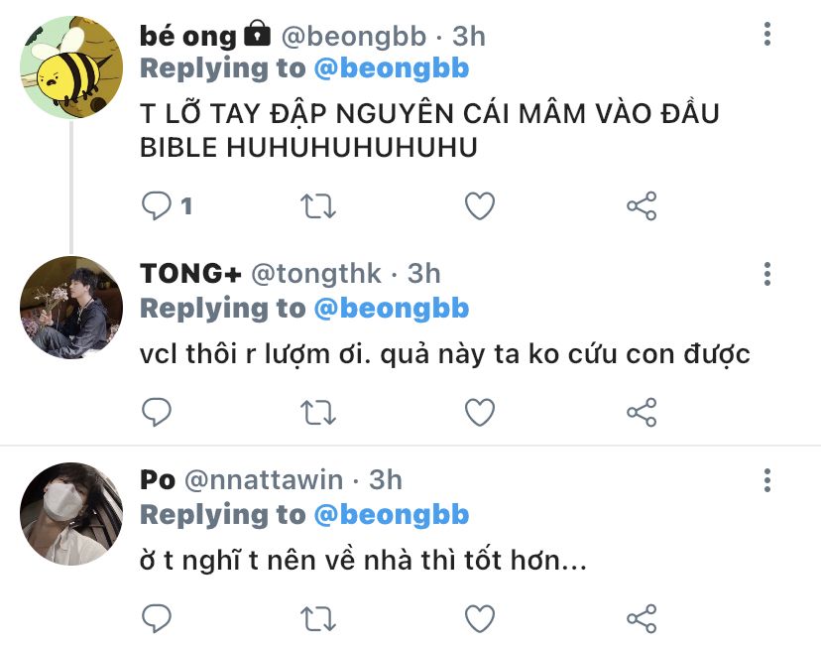Open bé ong's bee profile picture
This screenshot has height=647, width=821.
click(x=70, y=67)
